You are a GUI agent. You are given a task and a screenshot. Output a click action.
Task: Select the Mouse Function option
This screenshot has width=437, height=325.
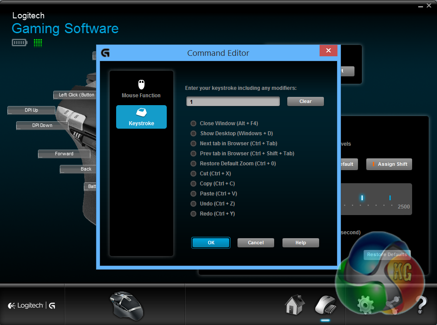[141, 89]
